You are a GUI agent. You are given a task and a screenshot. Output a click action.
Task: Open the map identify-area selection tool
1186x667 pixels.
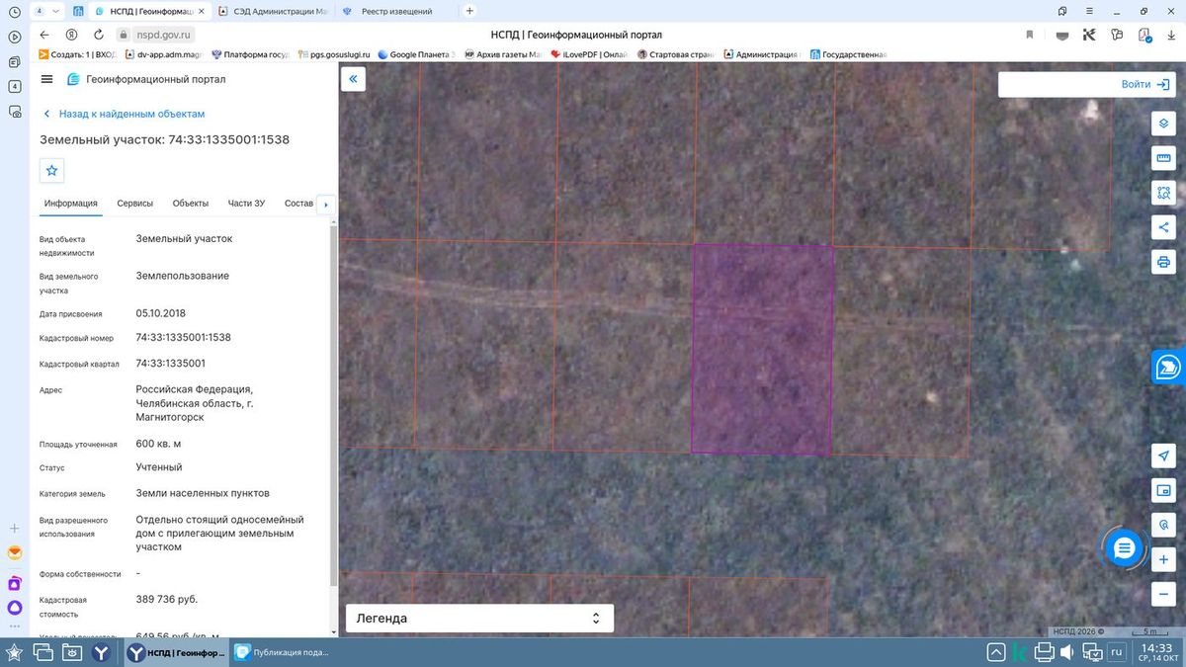1163,193
